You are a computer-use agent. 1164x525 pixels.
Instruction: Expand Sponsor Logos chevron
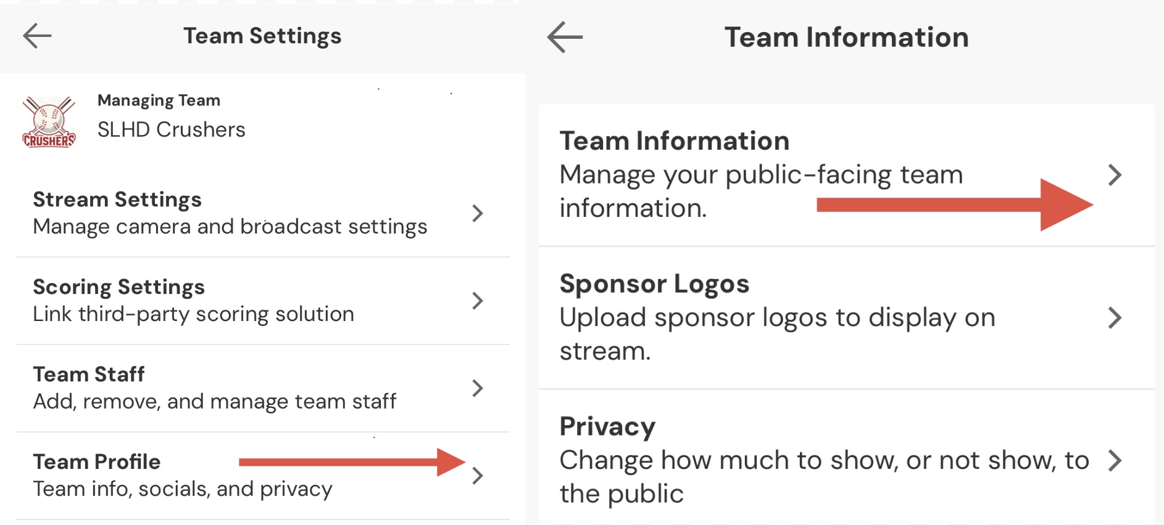pos(1114,318)
